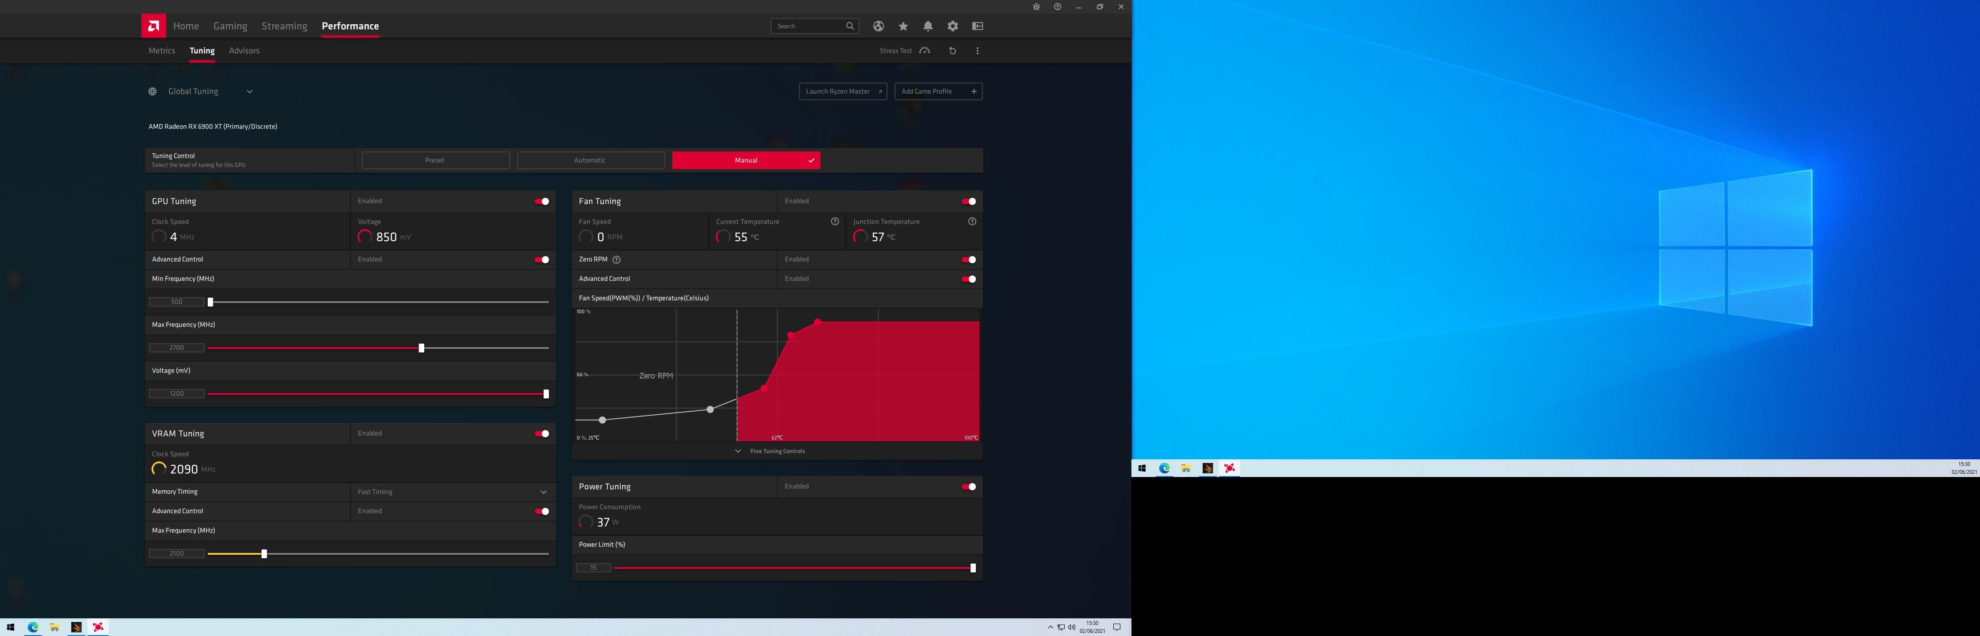Select Preset tuning control
This screenshot has height=636, width=1980.
coord(435,160)
